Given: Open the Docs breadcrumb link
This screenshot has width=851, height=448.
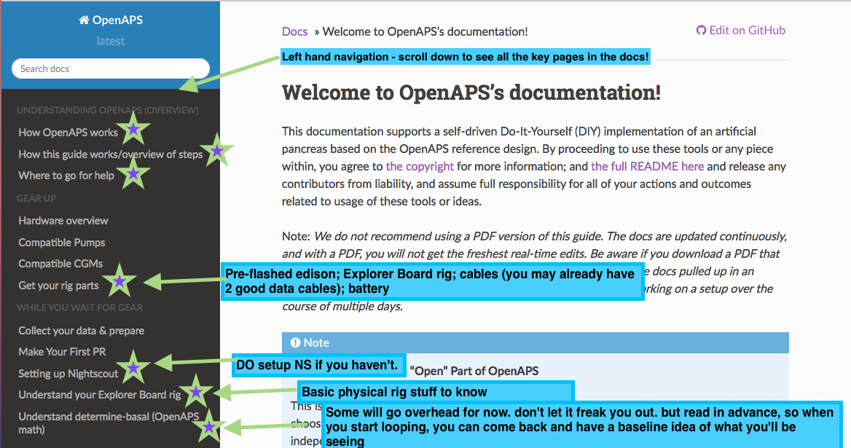Looking at the screenshot, I should point(294,31).
